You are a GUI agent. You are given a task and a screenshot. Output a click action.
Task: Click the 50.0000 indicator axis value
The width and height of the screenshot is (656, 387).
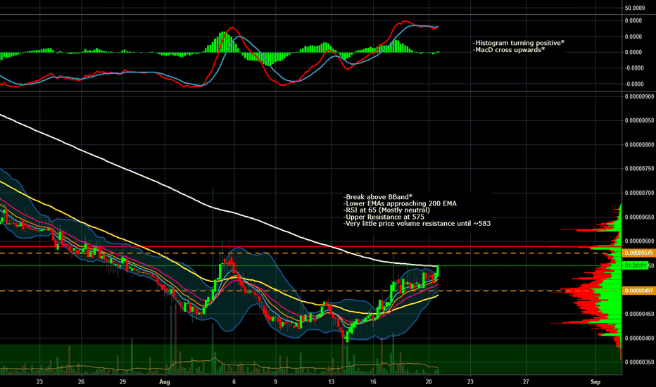click(x=635, y=8)
